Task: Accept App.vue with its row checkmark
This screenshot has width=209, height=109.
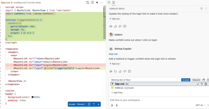Action: 198,84
